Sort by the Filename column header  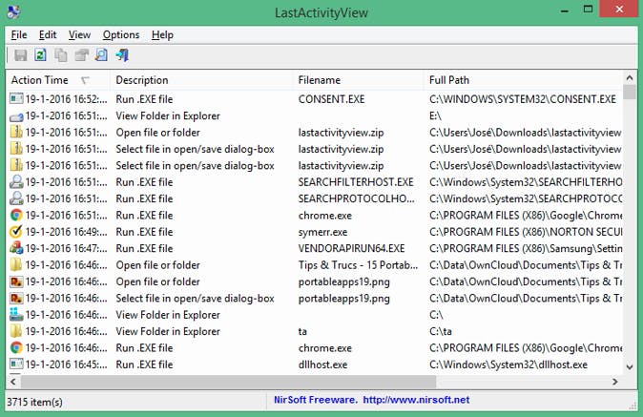(319, 80)
